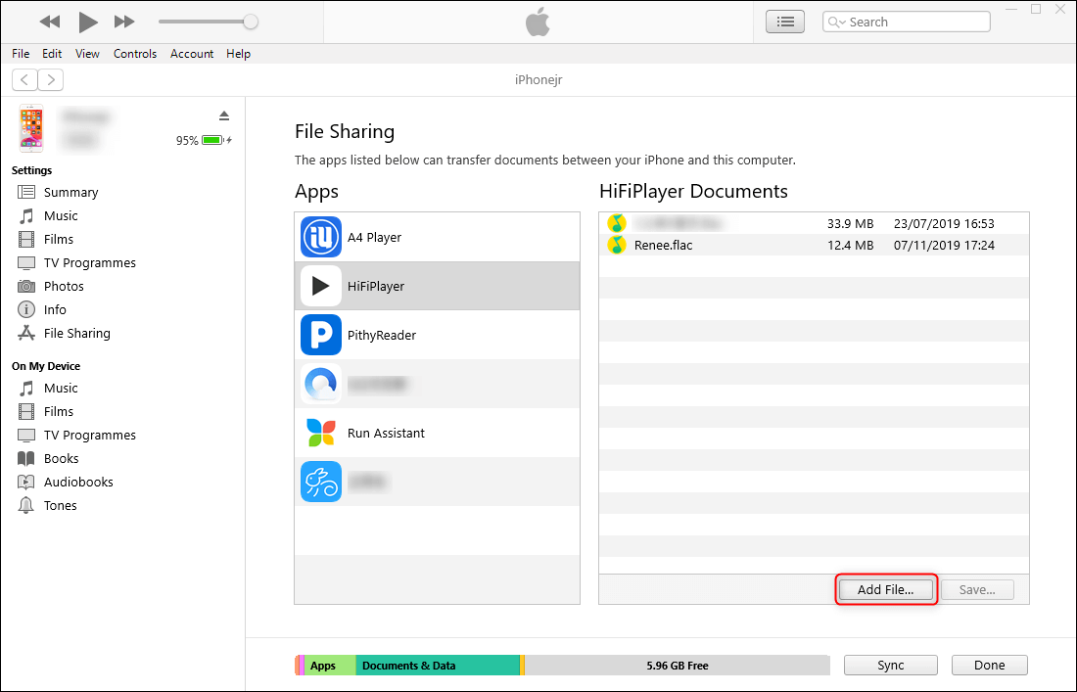The width and height of the screenshot is (1077, 692).
Task: Click the 07/11/2019 17:24 date cell
Action: pyautogui.click(x=944, y=245)
